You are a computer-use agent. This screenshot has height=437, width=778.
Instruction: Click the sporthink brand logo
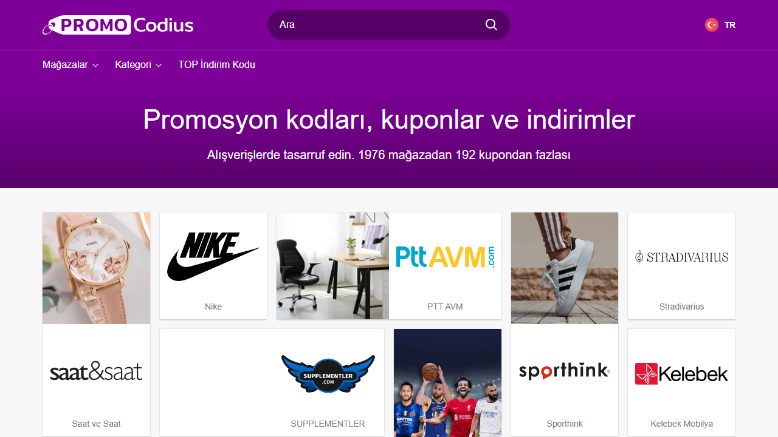click(564, 370)
